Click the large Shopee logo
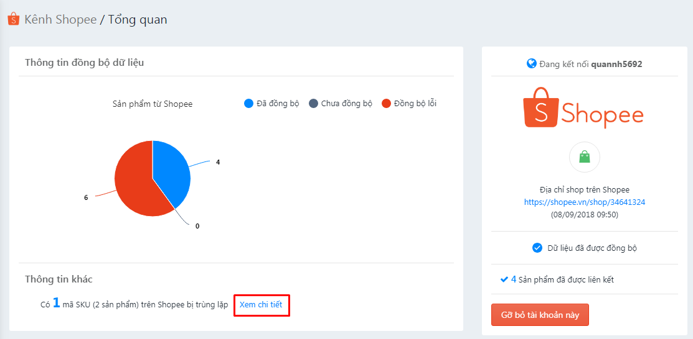The width and height of the screenshot is (693, 339). [x=583, y=108]
